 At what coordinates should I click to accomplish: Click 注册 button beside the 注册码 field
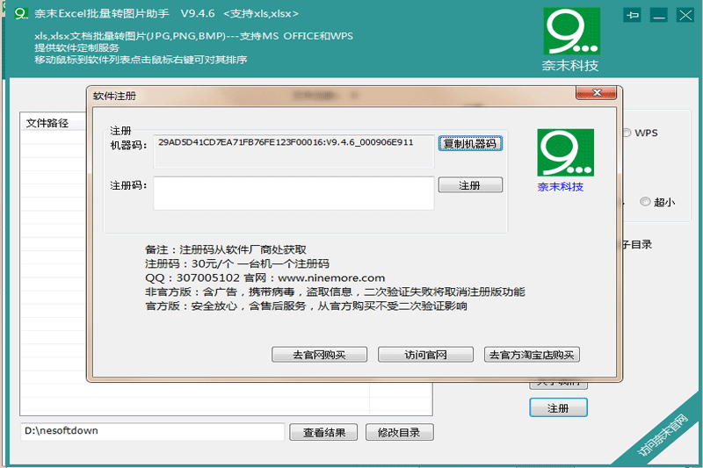[470, 185]
